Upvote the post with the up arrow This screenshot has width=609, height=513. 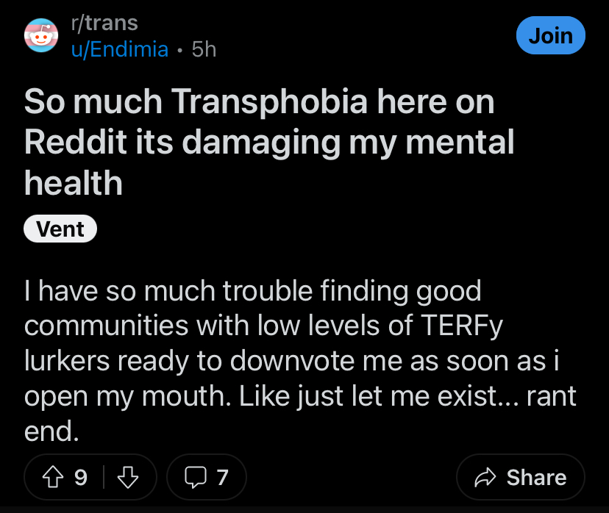click(53, 477)
